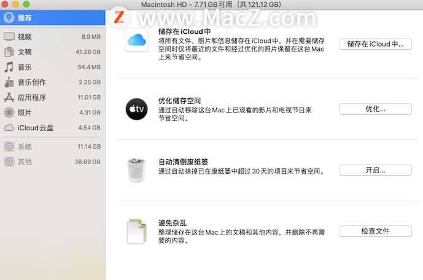Click the 系统 sidebar entry

[53, 147]
